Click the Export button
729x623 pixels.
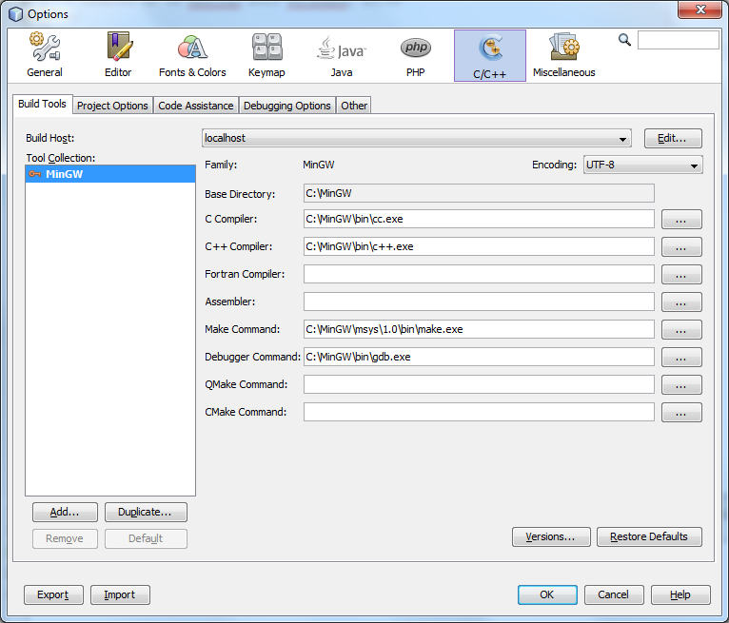coord(53,595)
